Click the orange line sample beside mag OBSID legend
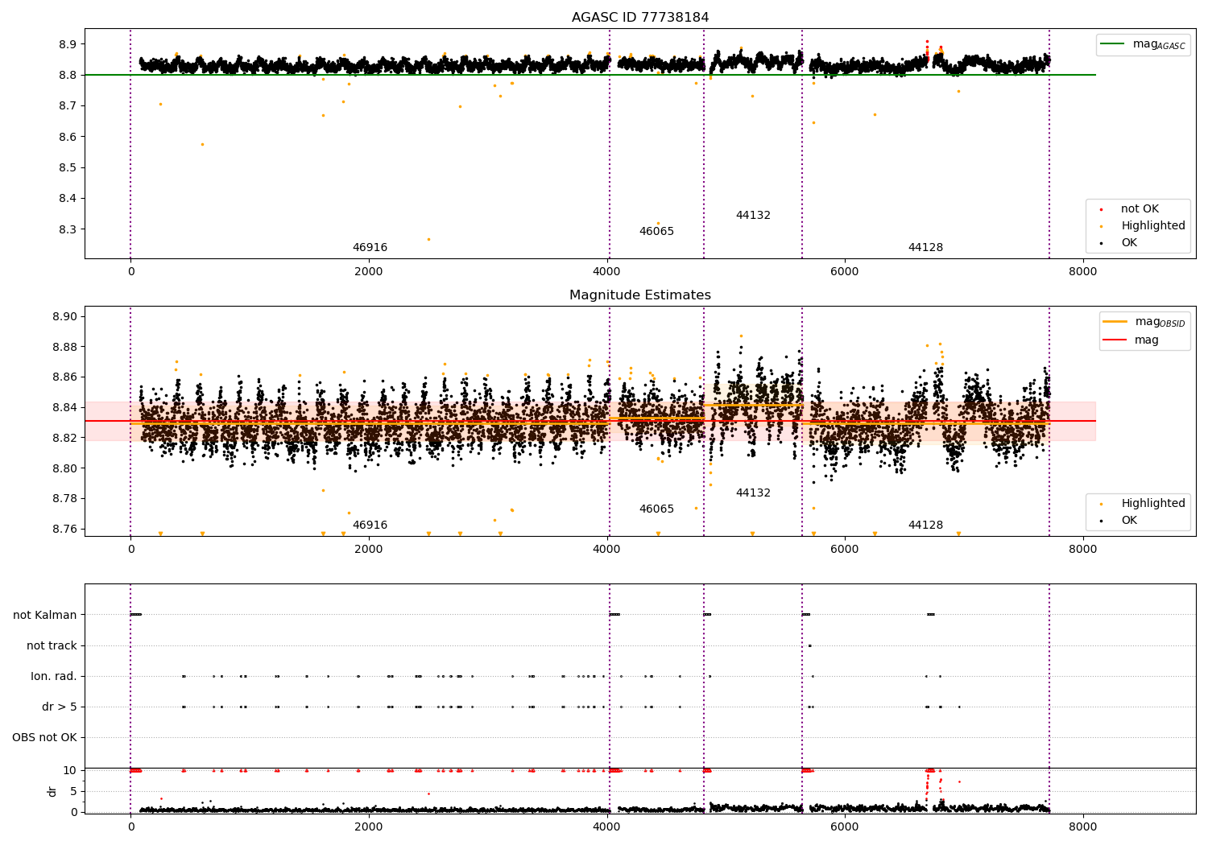 tap(1115, 322)
